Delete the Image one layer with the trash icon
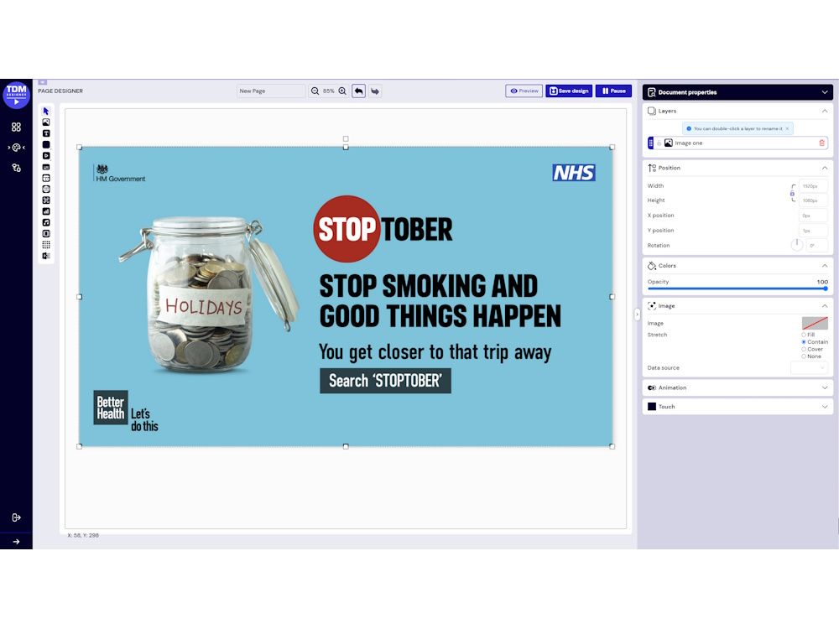This screenshot has height=629, width=839. click(822, 143)
